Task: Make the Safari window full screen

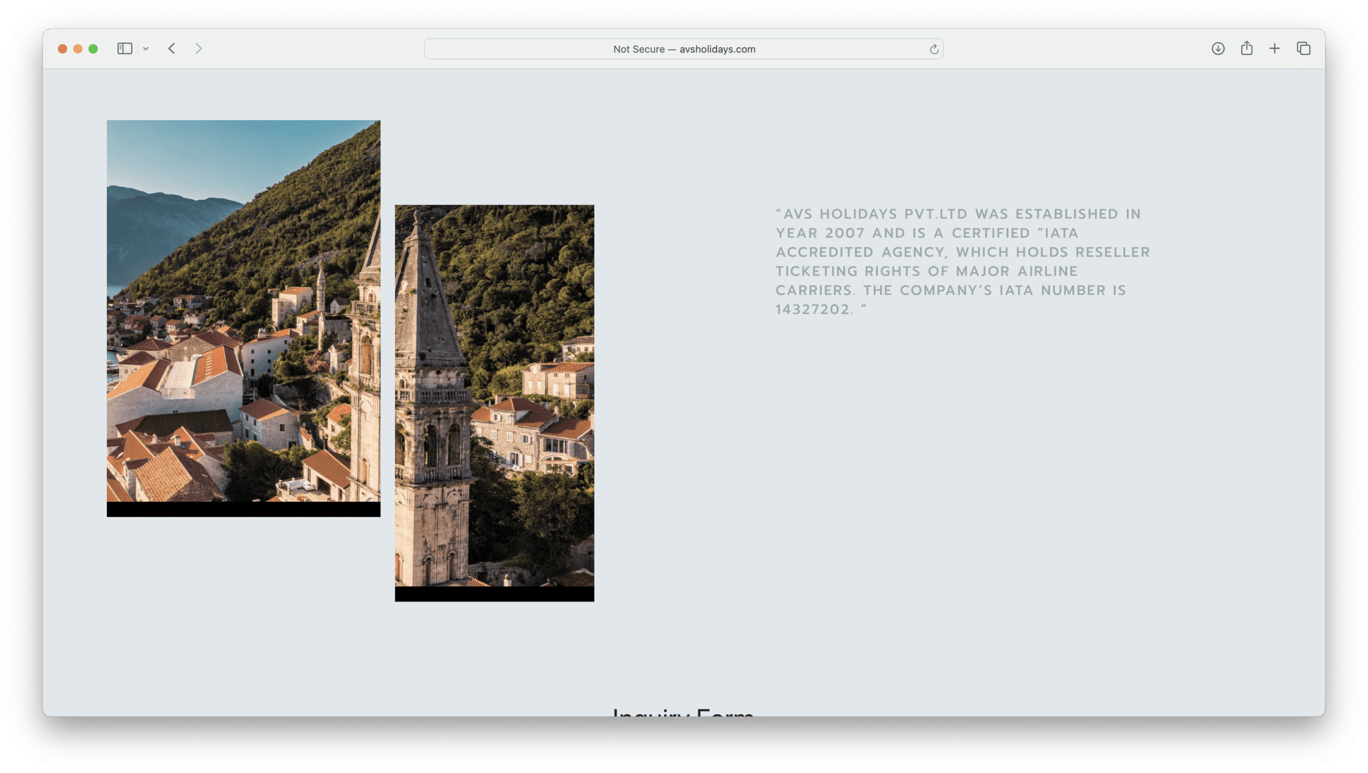Action: pyautogui.click(x=93, y=49)
